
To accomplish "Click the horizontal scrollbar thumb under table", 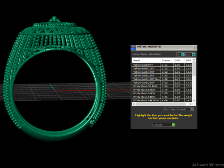I will click(161, 104).
